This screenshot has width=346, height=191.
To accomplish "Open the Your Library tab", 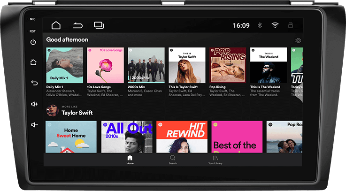I will (x=215, y=160).
